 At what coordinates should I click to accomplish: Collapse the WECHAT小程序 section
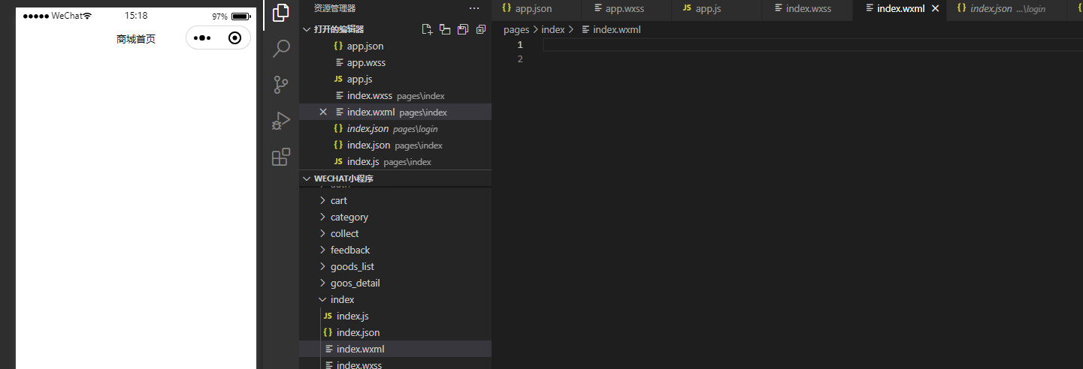click(395, 178)
